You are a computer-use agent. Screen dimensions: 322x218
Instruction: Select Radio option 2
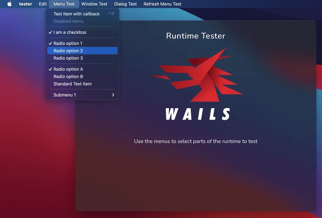click(68, 50)
